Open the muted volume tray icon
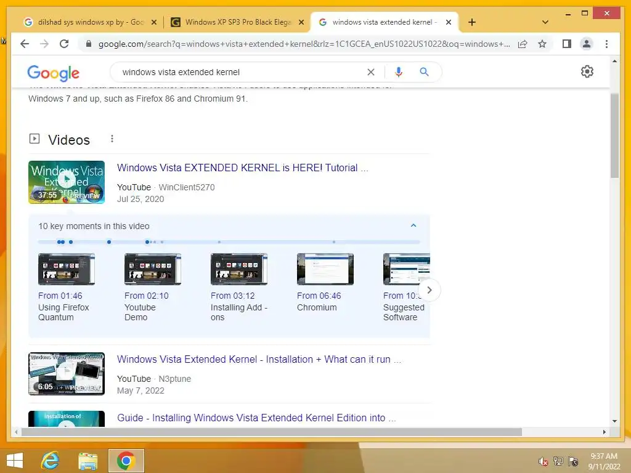 [x=543, y=461]
